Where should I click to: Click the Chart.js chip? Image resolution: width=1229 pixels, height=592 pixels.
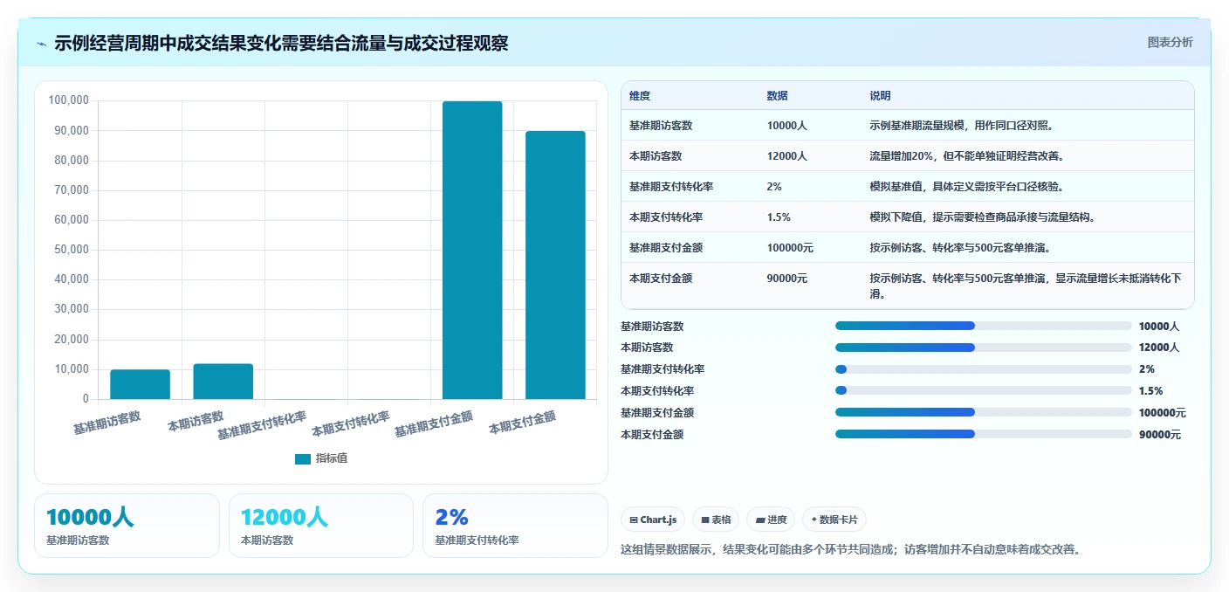(653, 520)
